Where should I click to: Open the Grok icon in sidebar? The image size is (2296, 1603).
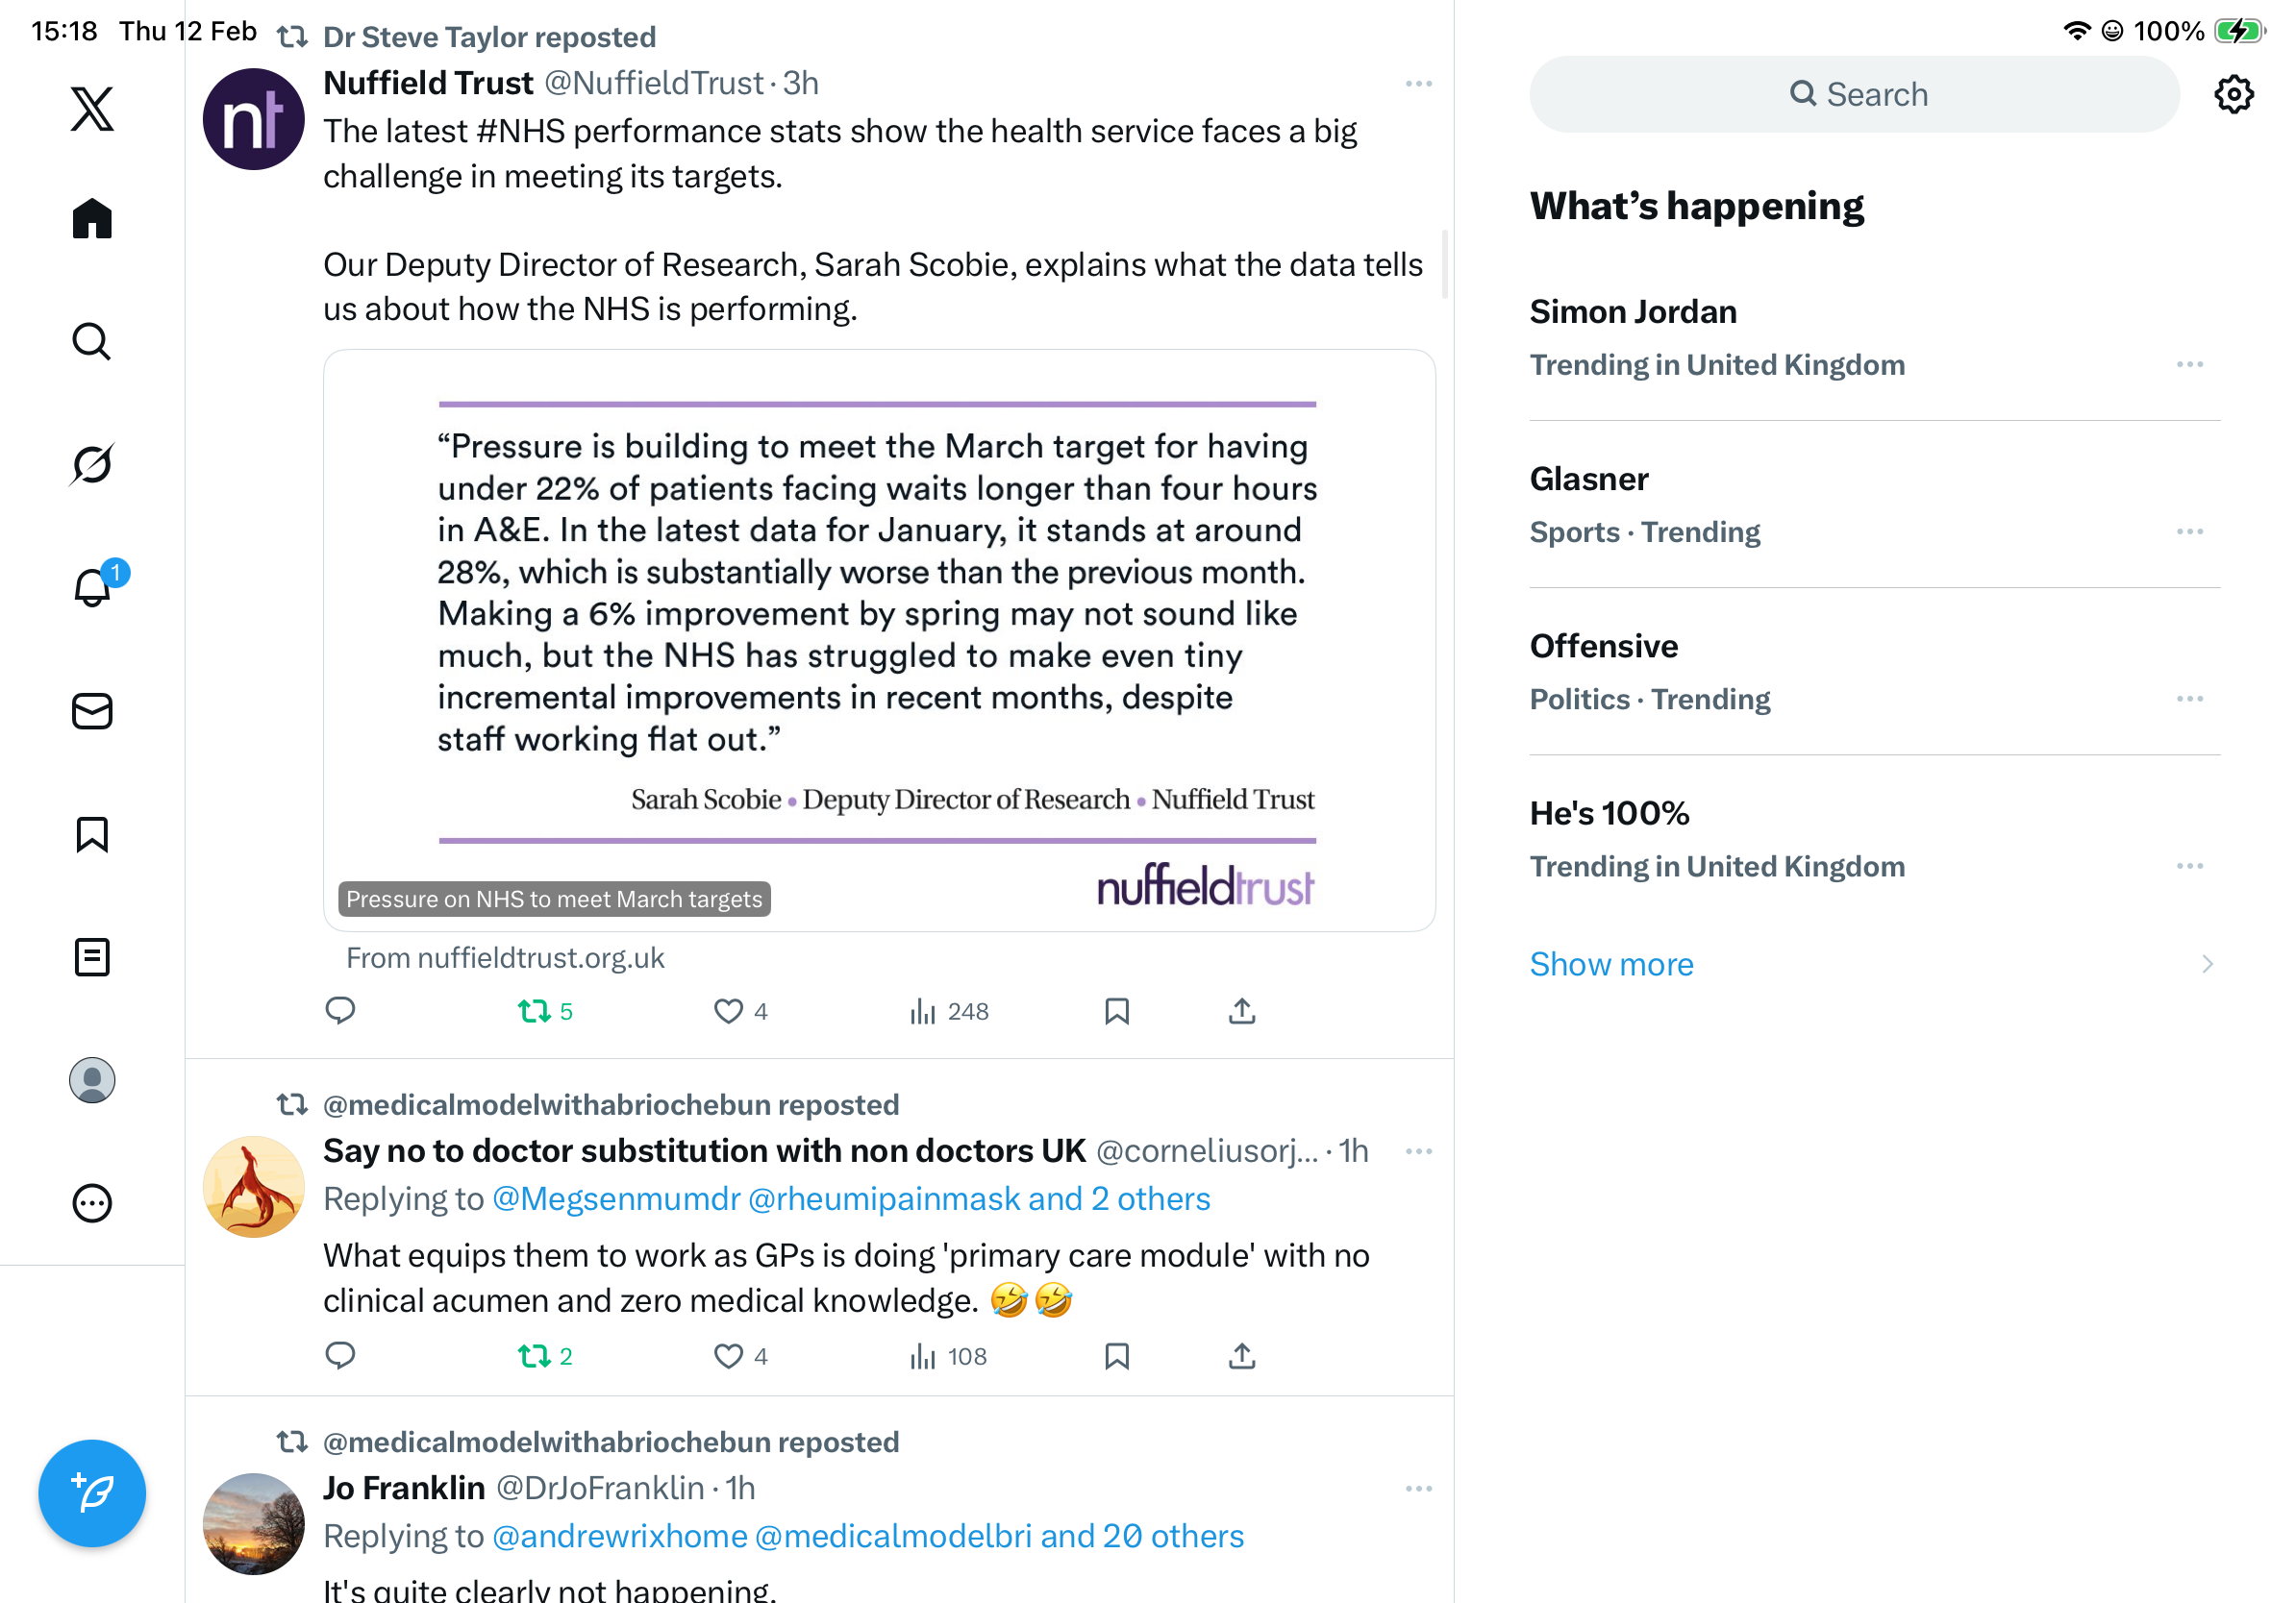click(x=92, y=465)
